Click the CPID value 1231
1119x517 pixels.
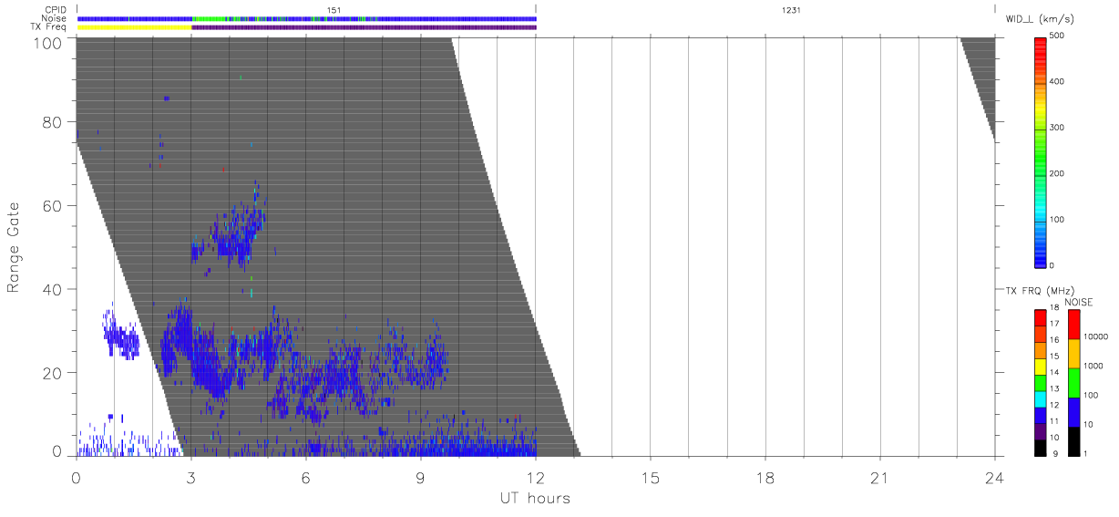765,10
